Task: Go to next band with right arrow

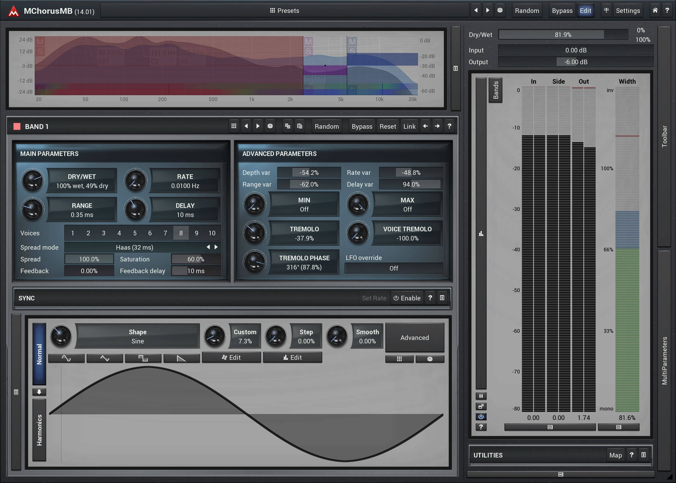Action: point(437,126)
